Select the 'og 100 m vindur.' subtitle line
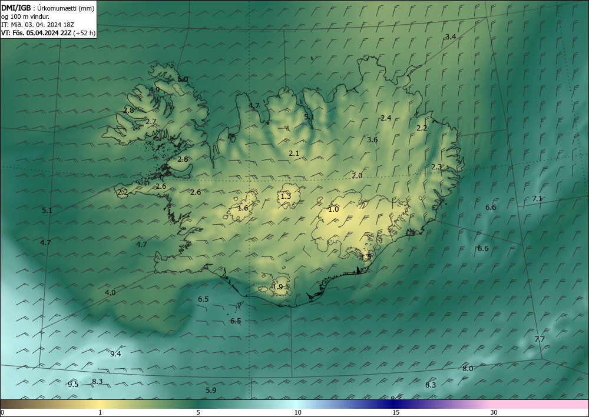This screenshot has height=417, width=589. tap(25, 16)
